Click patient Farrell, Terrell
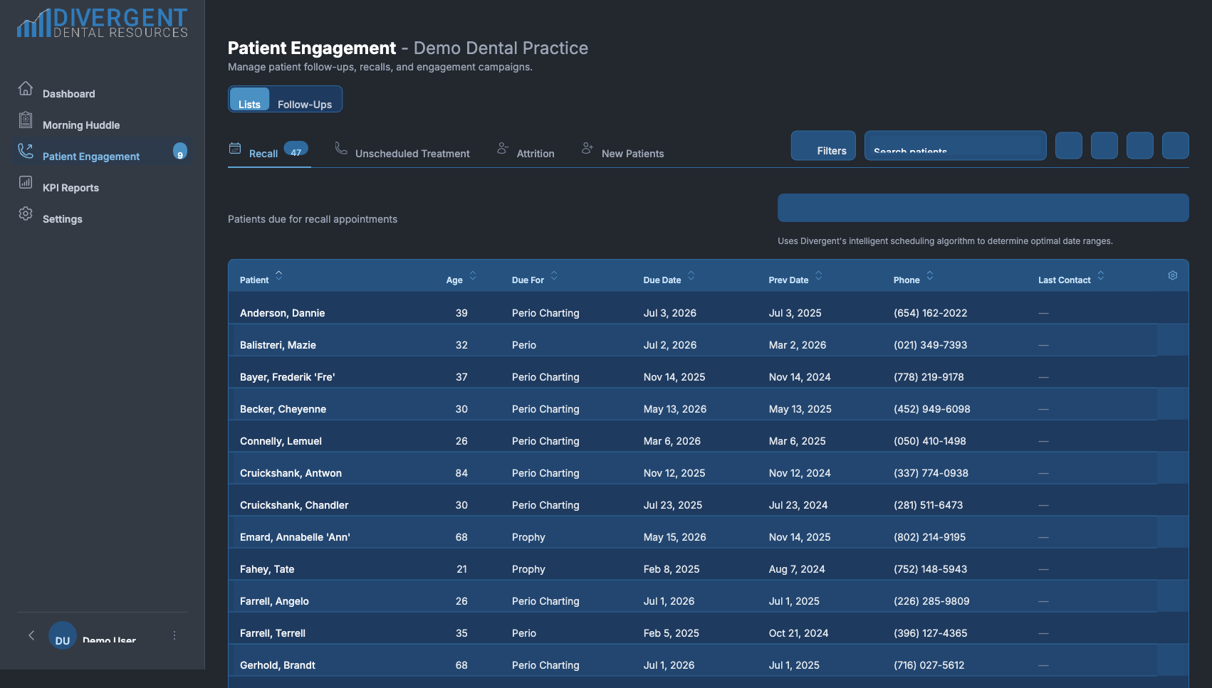1212x688 pixels. click(273, 633)
